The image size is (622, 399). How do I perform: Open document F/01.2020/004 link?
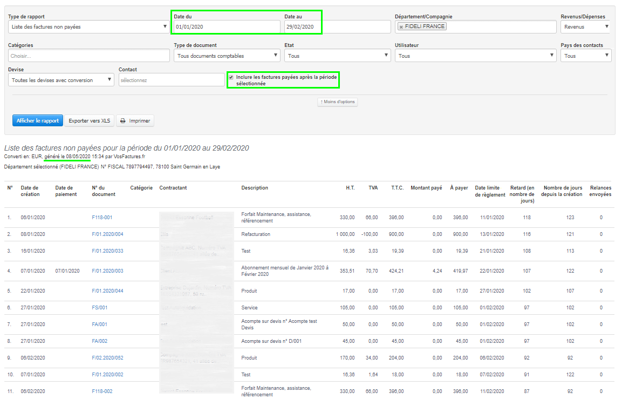(107, 234)
